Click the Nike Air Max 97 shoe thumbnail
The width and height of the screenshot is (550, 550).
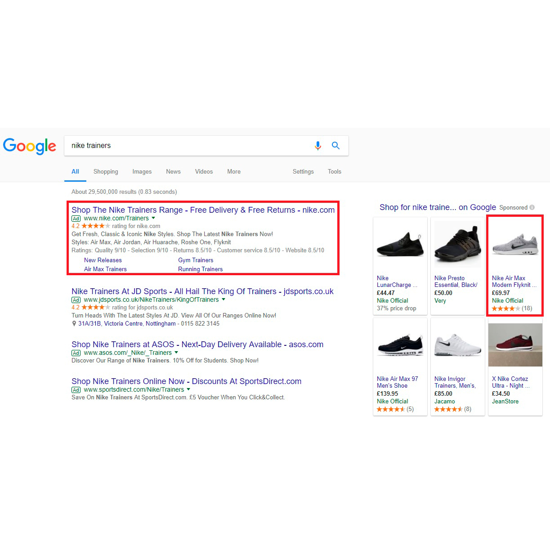[400, 345]
